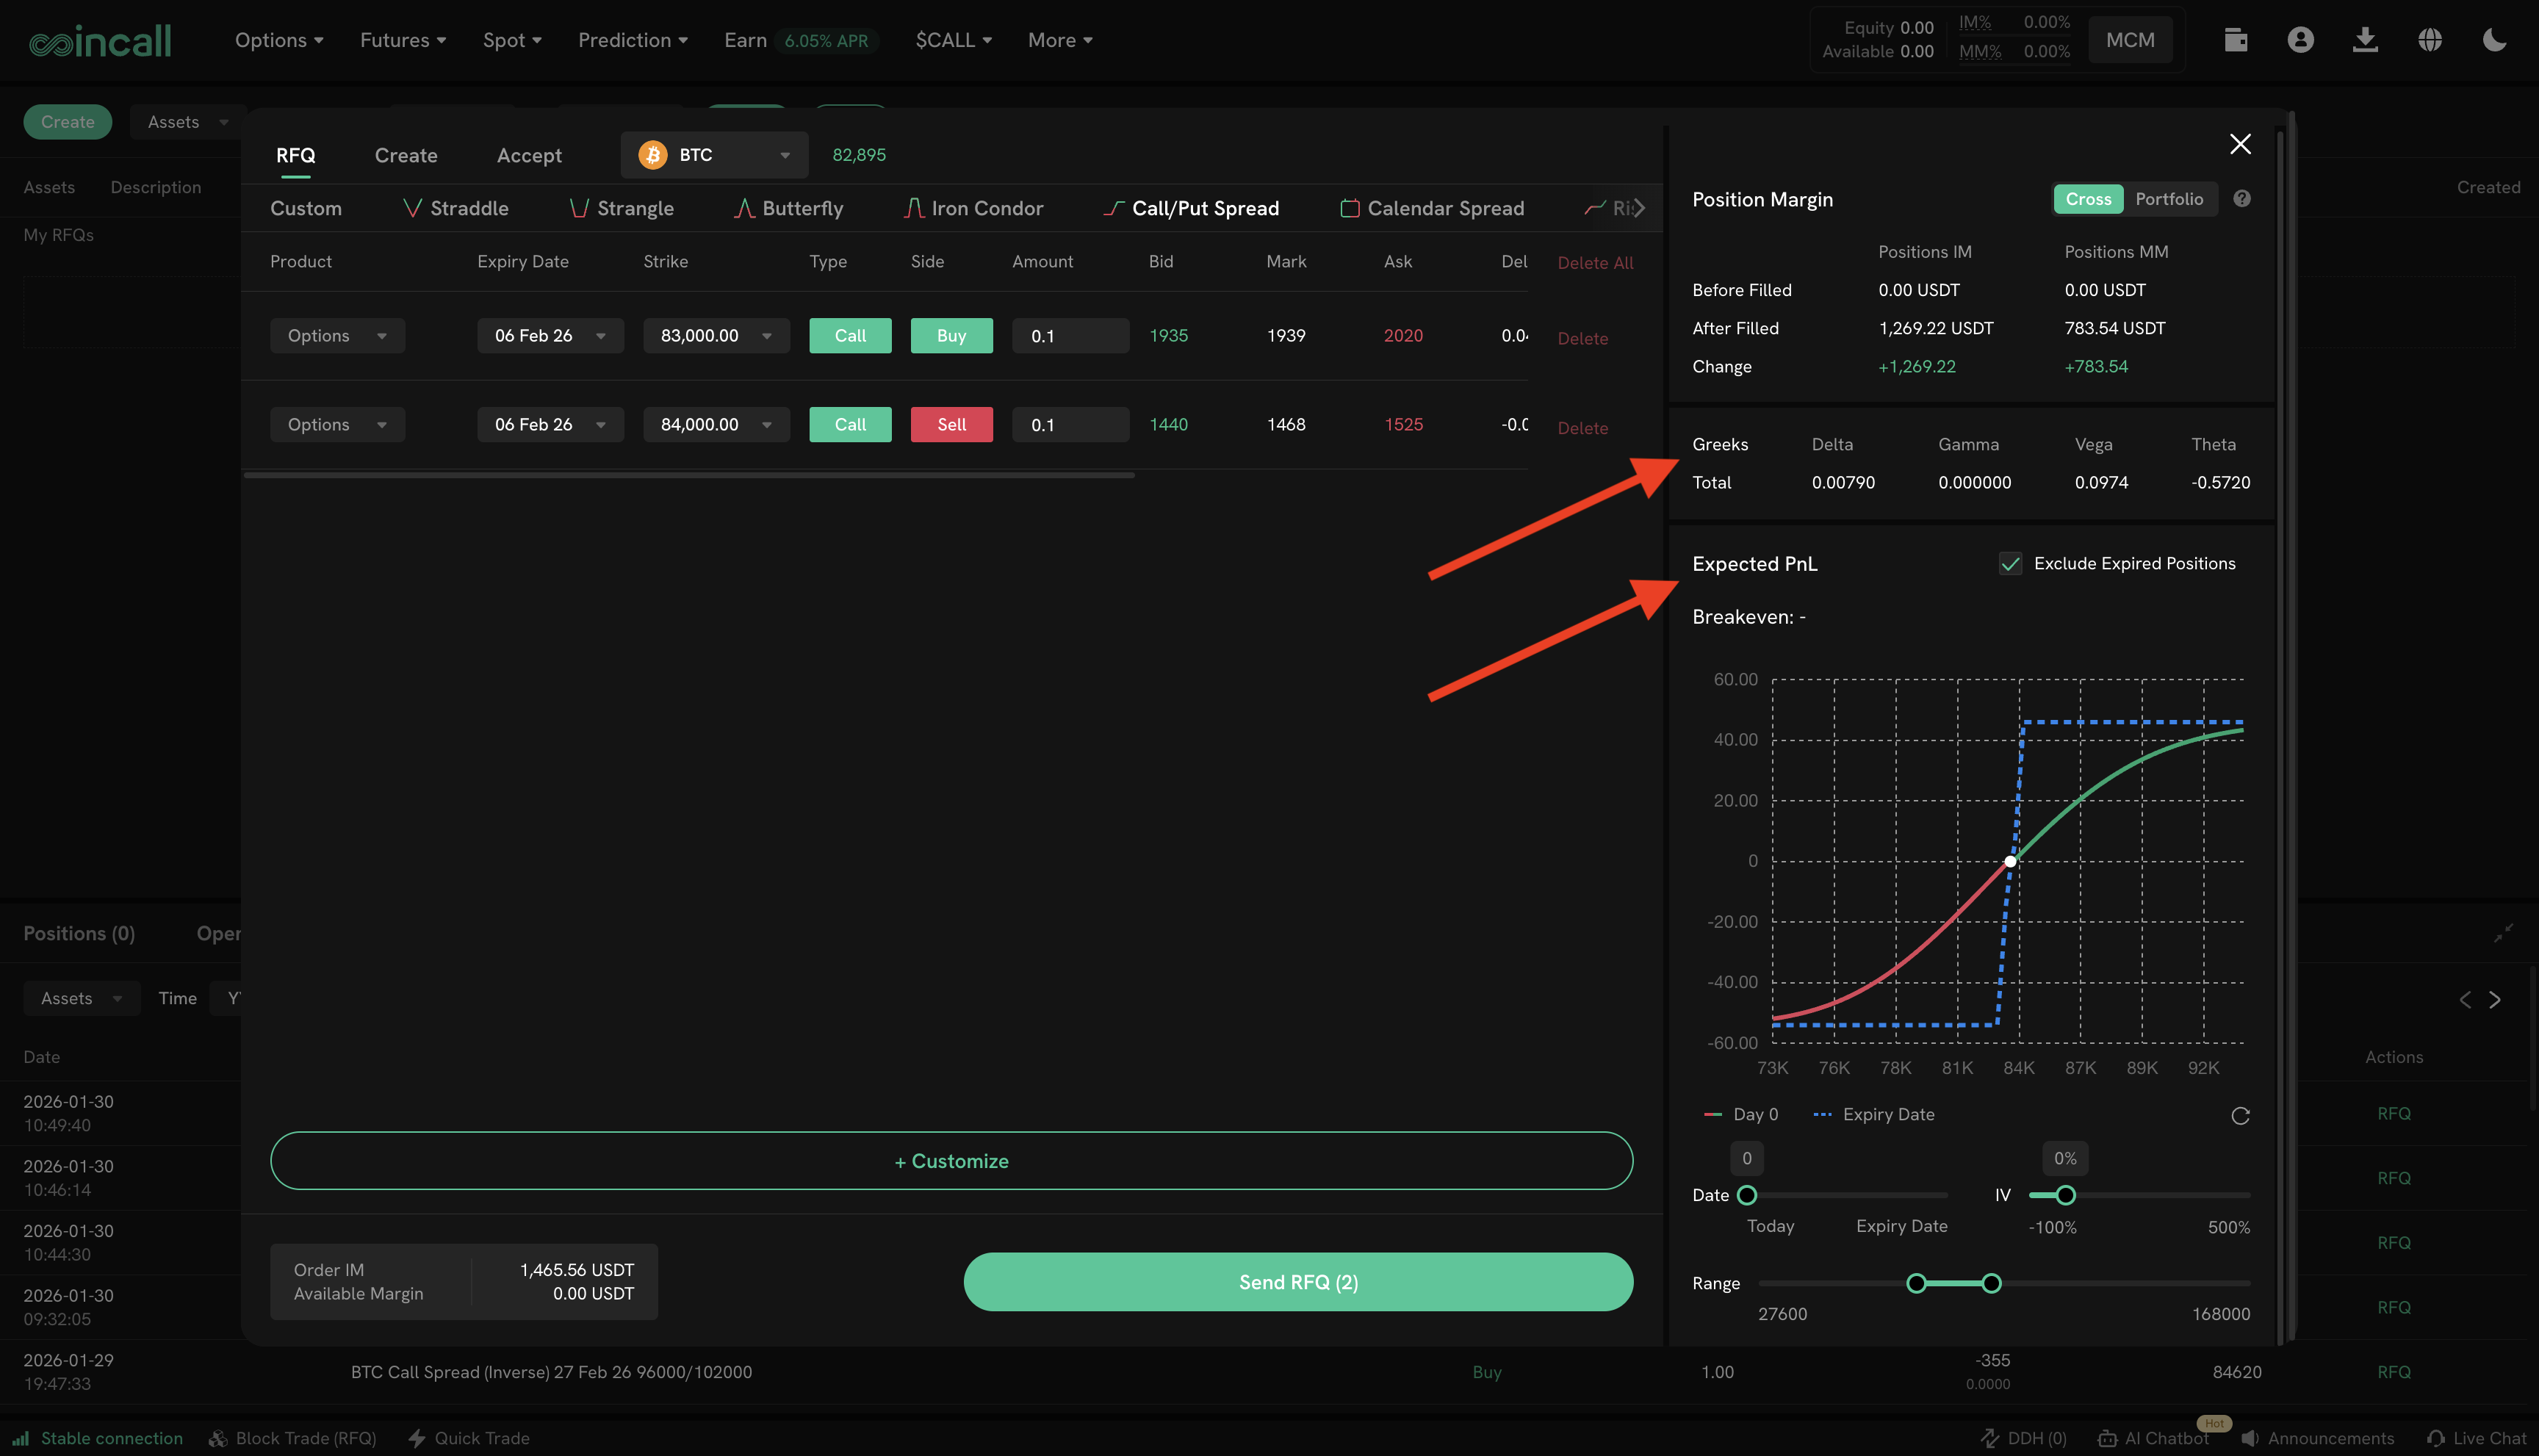The height and width of the screenshot is (1456, 2539).
Task: Open the user account profile icon
Action: 2300,40
